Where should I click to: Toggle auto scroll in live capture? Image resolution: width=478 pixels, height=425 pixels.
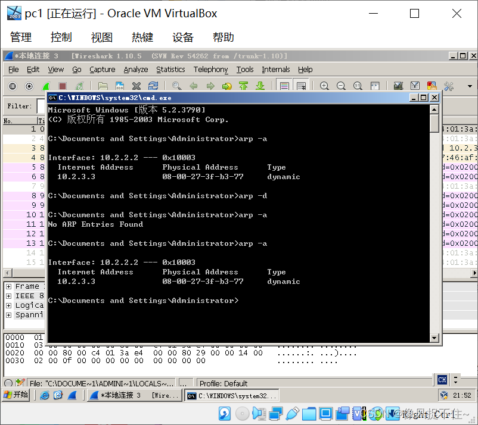pyautogui.click(x=301, y=86)
